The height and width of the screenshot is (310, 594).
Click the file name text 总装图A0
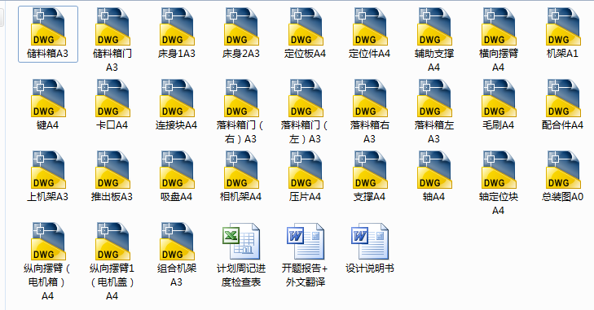pos(562,197)
